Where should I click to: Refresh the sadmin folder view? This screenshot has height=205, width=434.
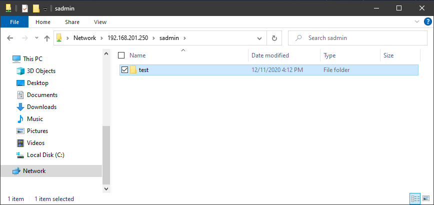(x=274, y=38)
